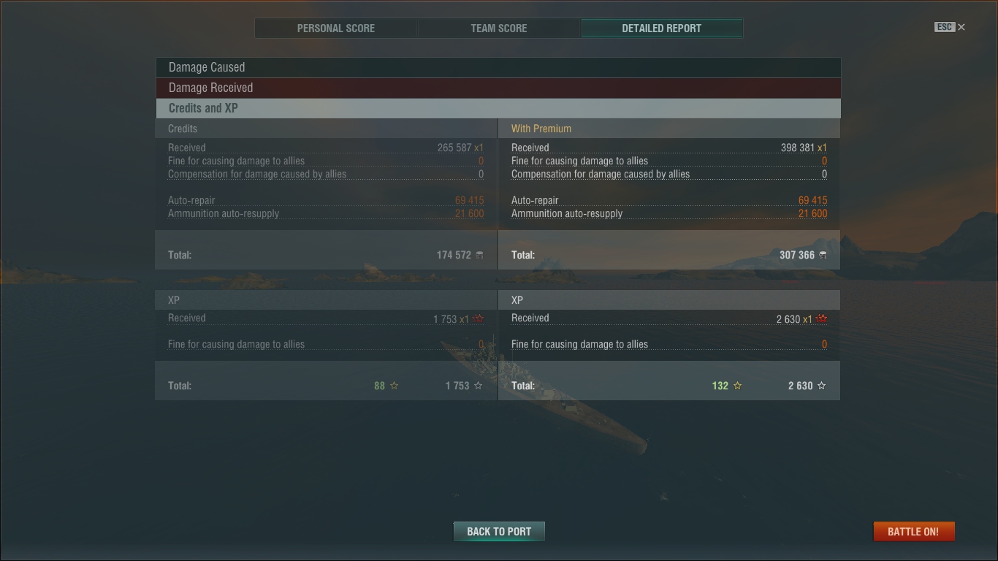Click the star icon beside total 1 753
Image resolution: width=998 pixels, height=561 pixels.
tap(478, 386)
